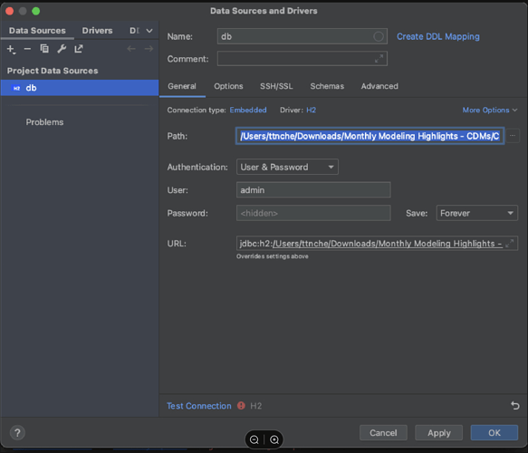This screenshot has width=528, height=453.
Task: Add a new data source with plus icon
Action: click(x=11, y=49)
